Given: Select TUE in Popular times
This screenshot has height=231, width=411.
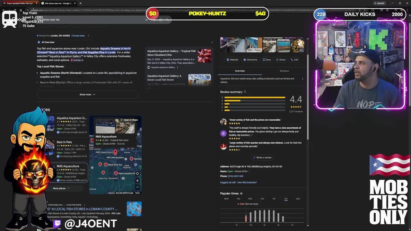Looking at the screenshot, I should point(238,199).
